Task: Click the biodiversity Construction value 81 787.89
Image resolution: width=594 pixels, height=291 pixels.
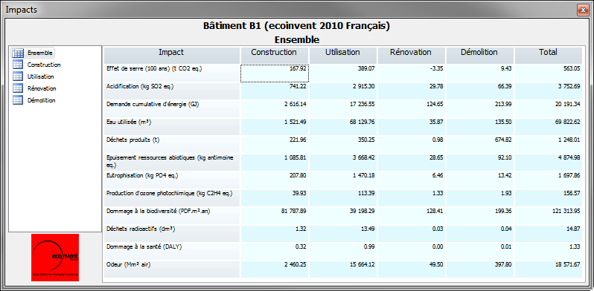Action: [x=293, y=212]
